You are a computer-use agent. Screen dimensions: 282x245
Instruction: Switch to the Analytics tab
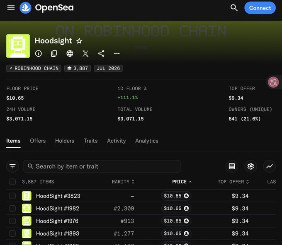(147, 141)
